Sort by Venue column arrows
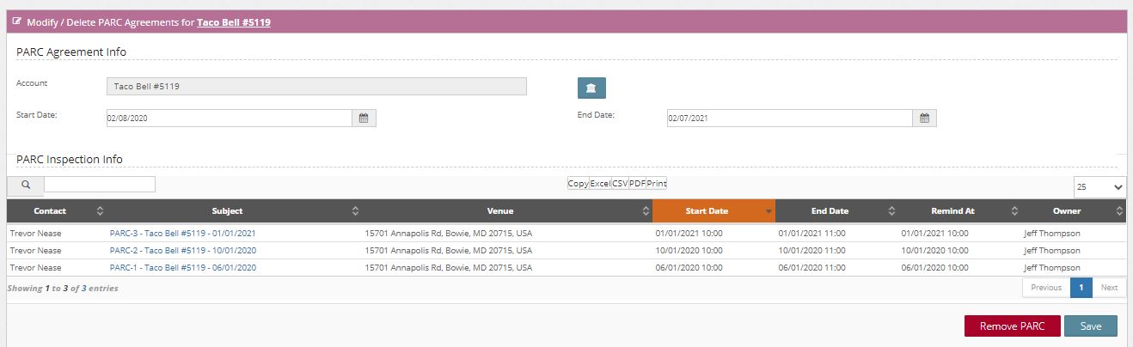The width and height of the screenshot is (1133, 347). pos(644,211)
